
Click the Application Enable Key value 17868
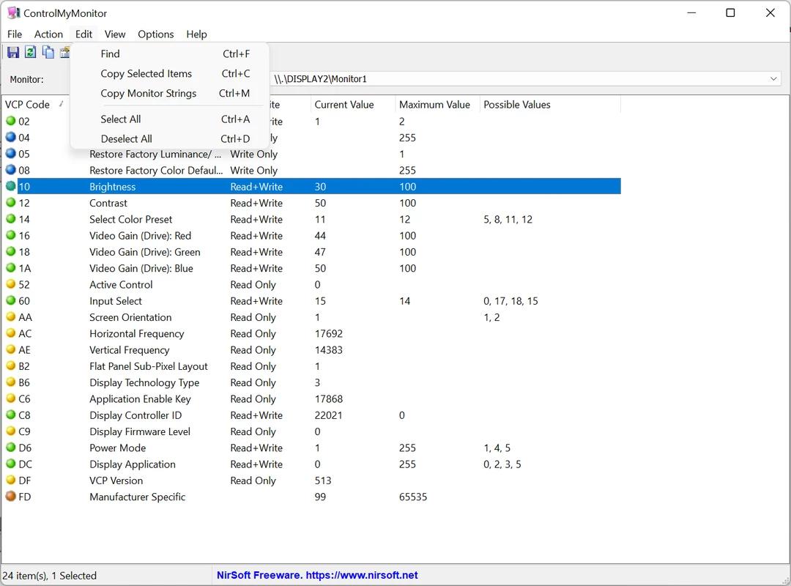pos(329,398)
